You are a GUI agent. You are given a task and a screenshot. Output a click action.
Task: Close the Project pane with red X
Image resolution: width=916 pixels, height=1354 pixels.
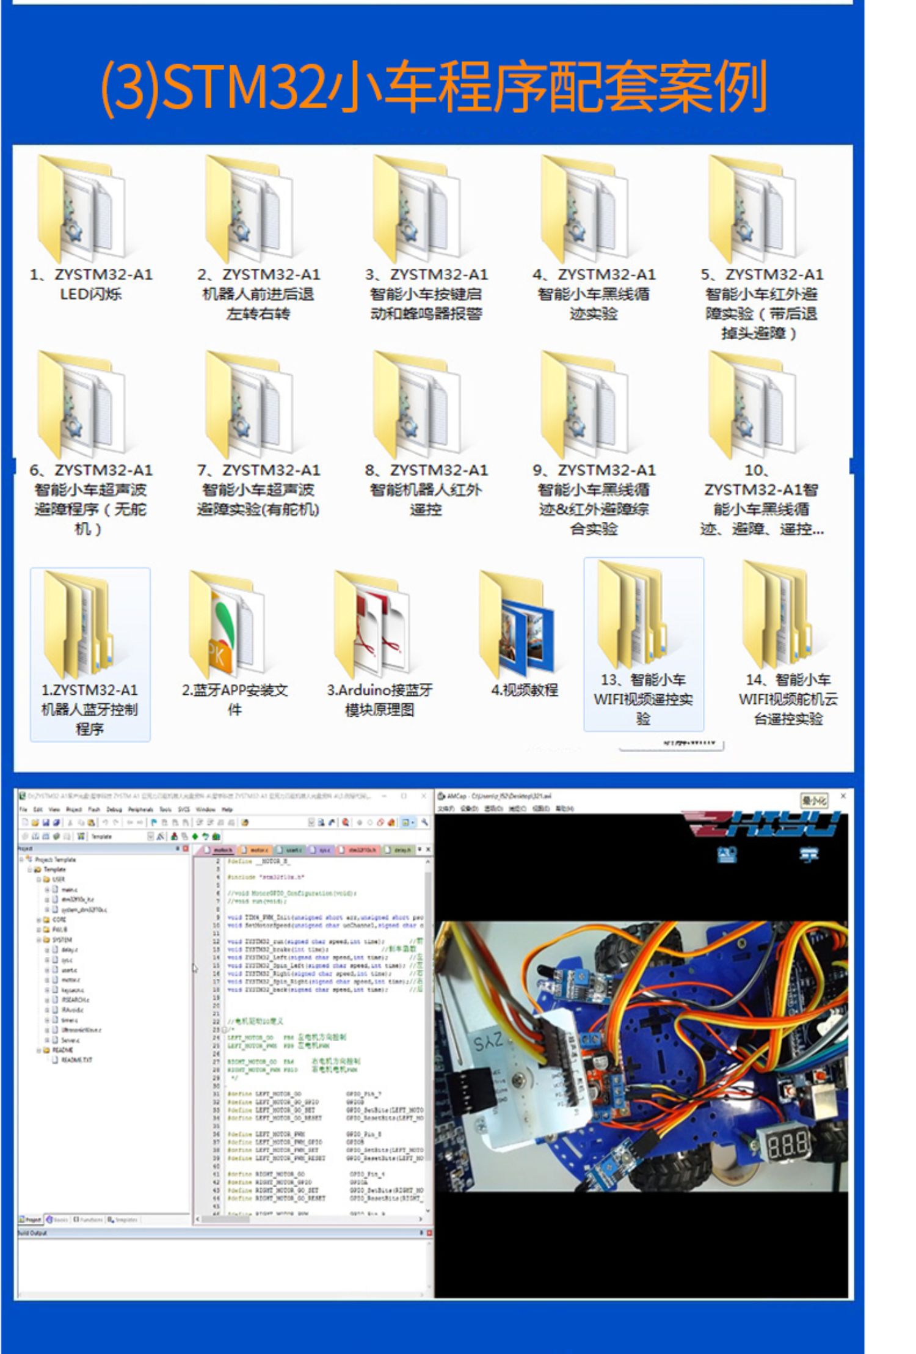point(186,848)
